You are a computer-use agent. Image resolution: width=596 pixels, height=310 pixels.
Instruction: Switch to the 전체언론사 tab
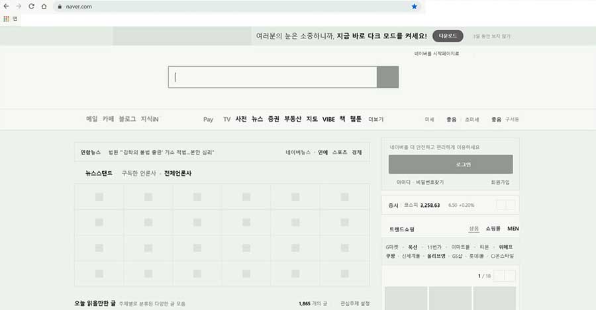[x=178, y=173]
